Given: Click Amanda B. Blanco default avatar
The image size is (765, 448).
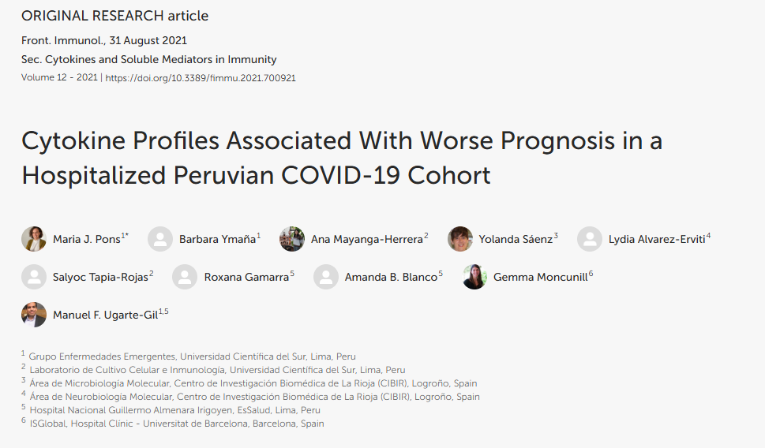Looking at the screenshot, I should 326,277.
